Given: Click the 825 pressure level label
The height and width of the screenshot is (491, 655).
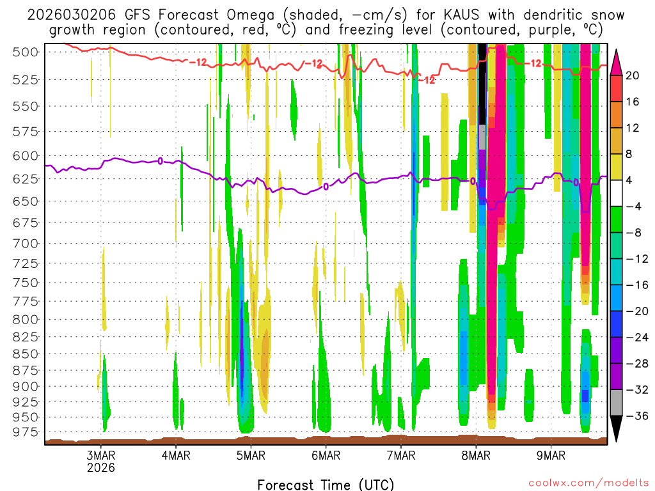Looking at the screenshot, I should pos(25,337).
